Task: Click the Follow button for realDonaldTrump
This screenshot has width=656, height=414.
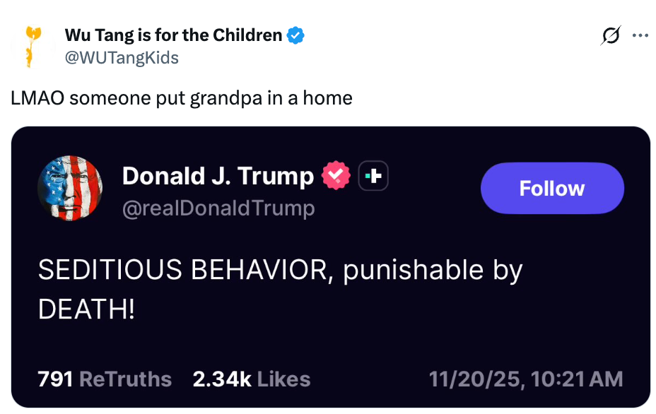Action: (x=552, y=188)
